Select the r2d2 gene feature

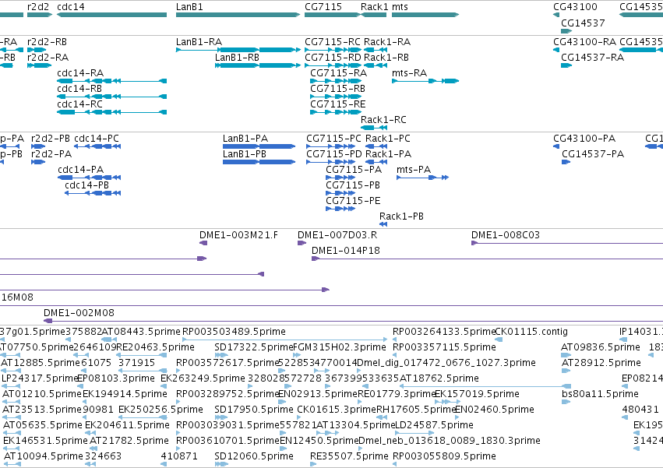click(x=40, y=15)
